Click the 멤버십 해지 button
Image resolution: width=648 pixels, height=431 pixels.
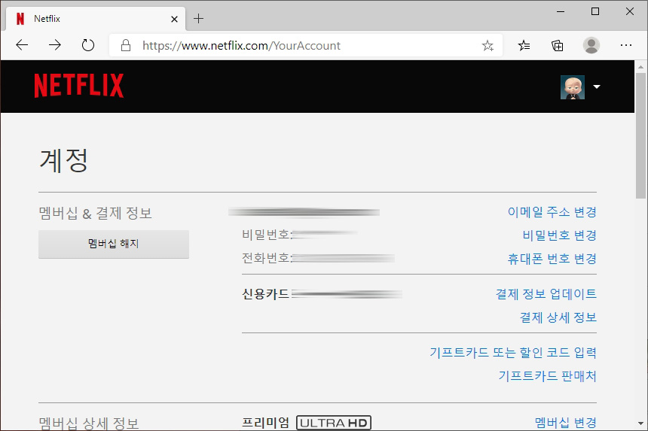coord(114,244)
